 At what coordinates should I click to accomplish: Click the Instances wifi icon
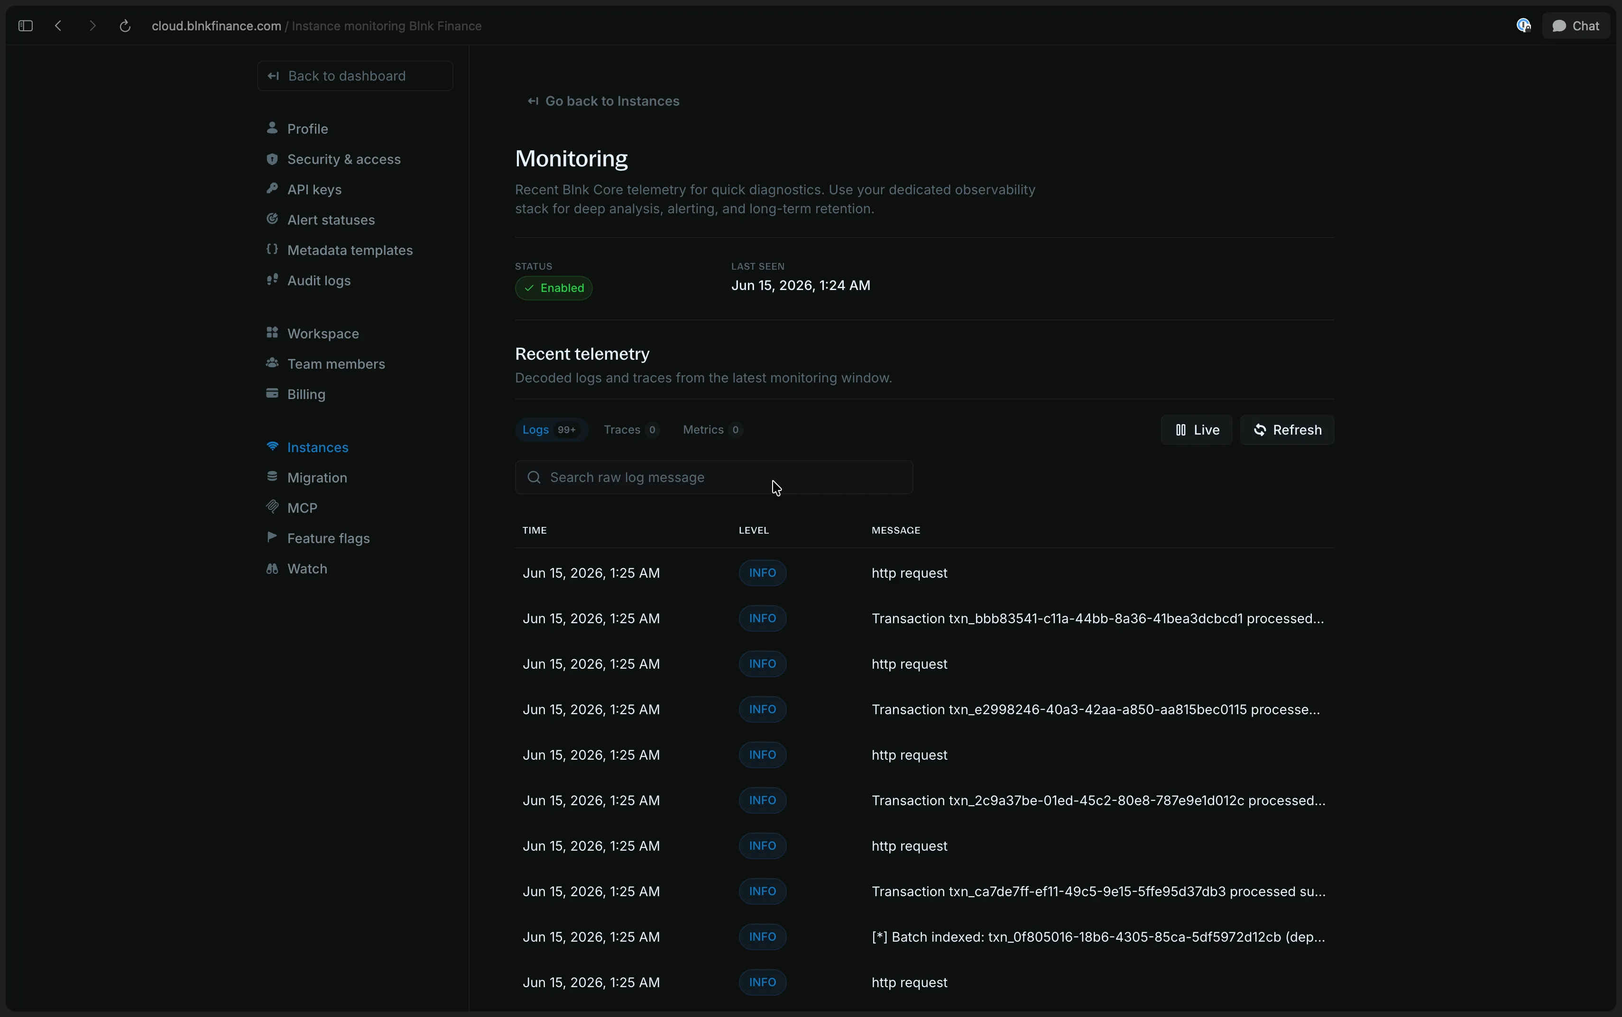point(272,446)
